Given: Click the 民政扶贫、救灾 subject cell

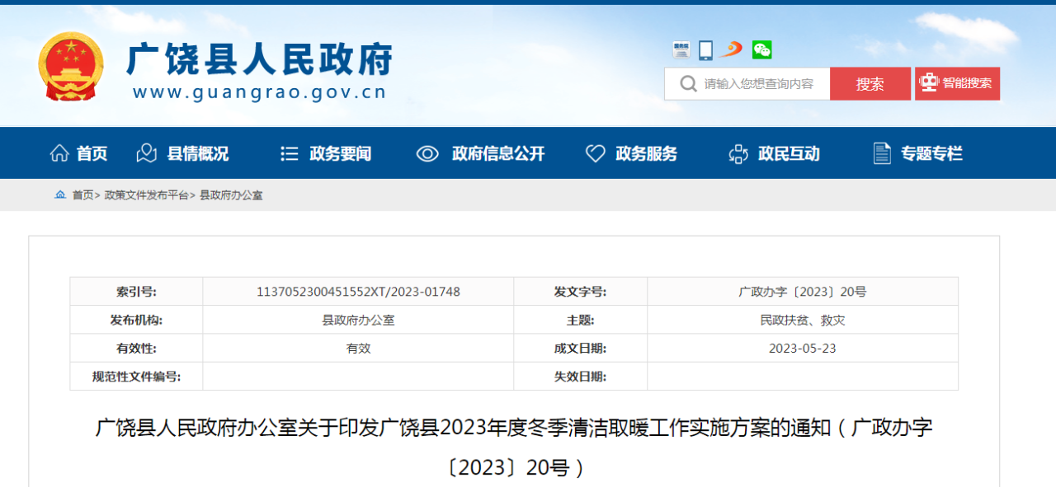Looking at the screenshot, I should [x=803, y=320].
